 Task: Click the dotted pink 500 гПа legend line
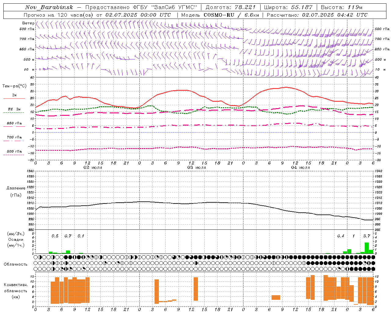(x=13, y=155)
